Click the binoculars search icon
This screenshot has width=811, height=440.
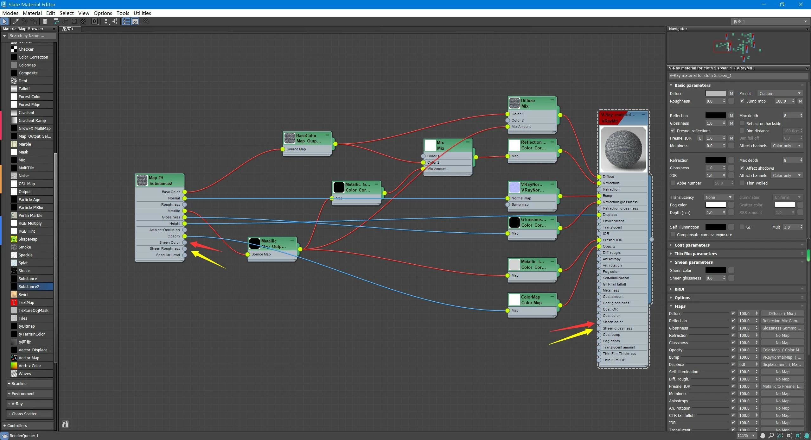click(x=65, y=424)
